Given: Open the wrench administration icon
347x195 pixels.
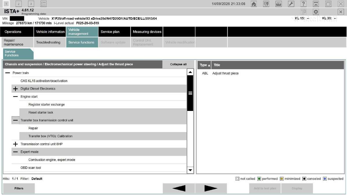Looking at the screenshot, I should click(291, 4).
